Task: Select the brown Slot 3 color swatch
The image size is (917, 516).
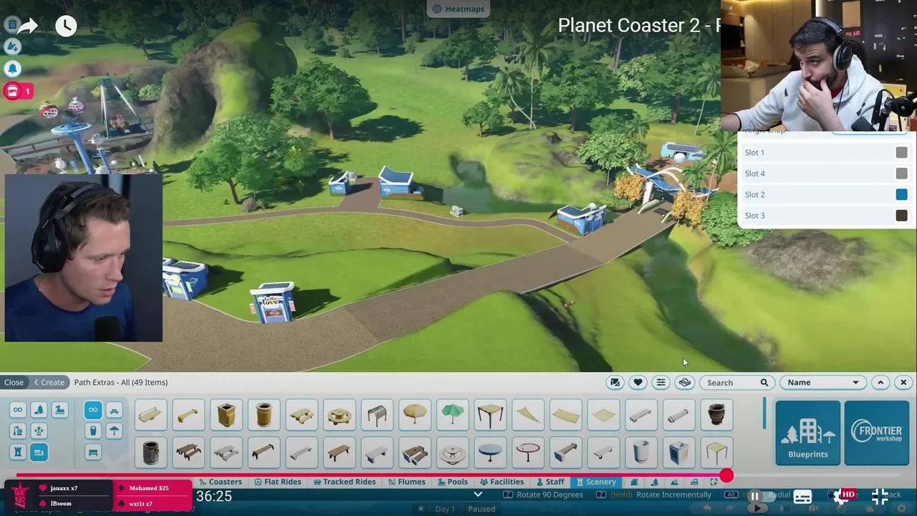Action: [901, 216]
